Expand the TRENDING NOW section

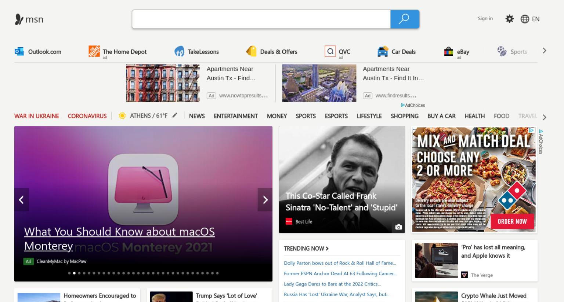306,248
